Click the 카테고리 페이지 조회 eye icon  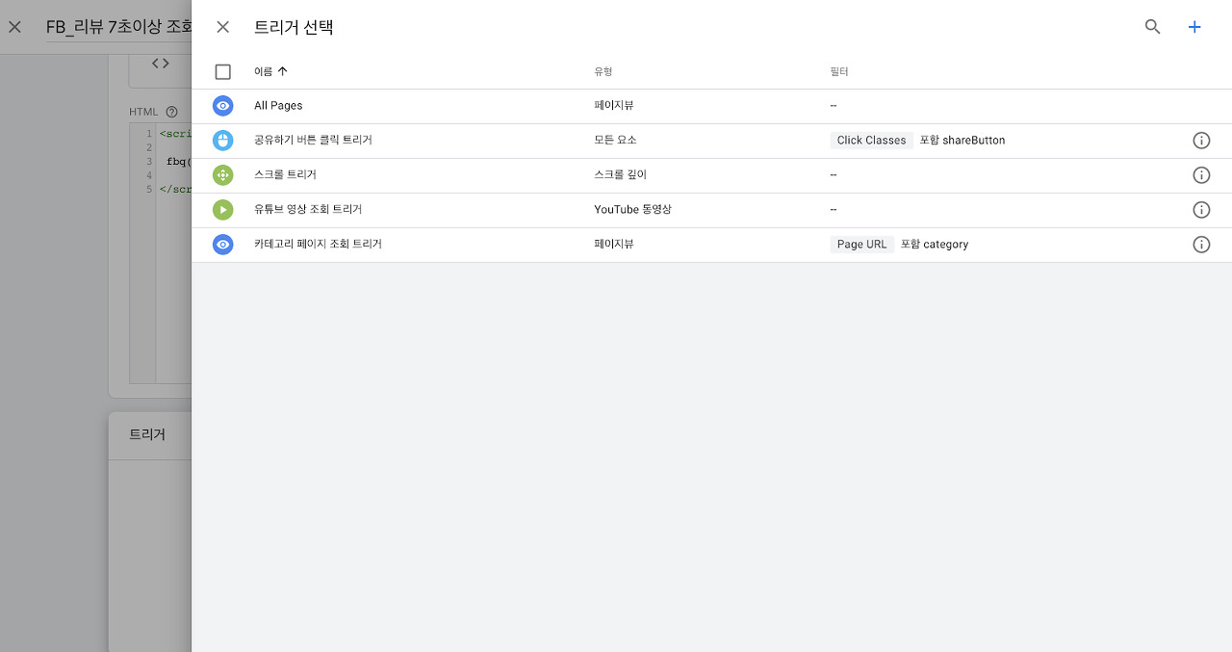pyautogui.click(x=223, y=245)
